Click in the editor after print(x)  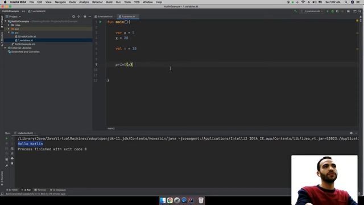[133, 64]
